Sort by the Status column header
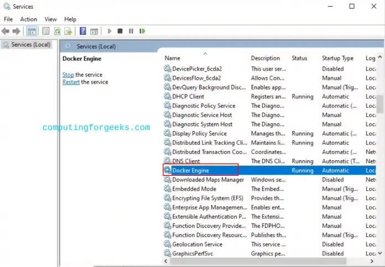The image size is (385, 267). click(299, 58)
